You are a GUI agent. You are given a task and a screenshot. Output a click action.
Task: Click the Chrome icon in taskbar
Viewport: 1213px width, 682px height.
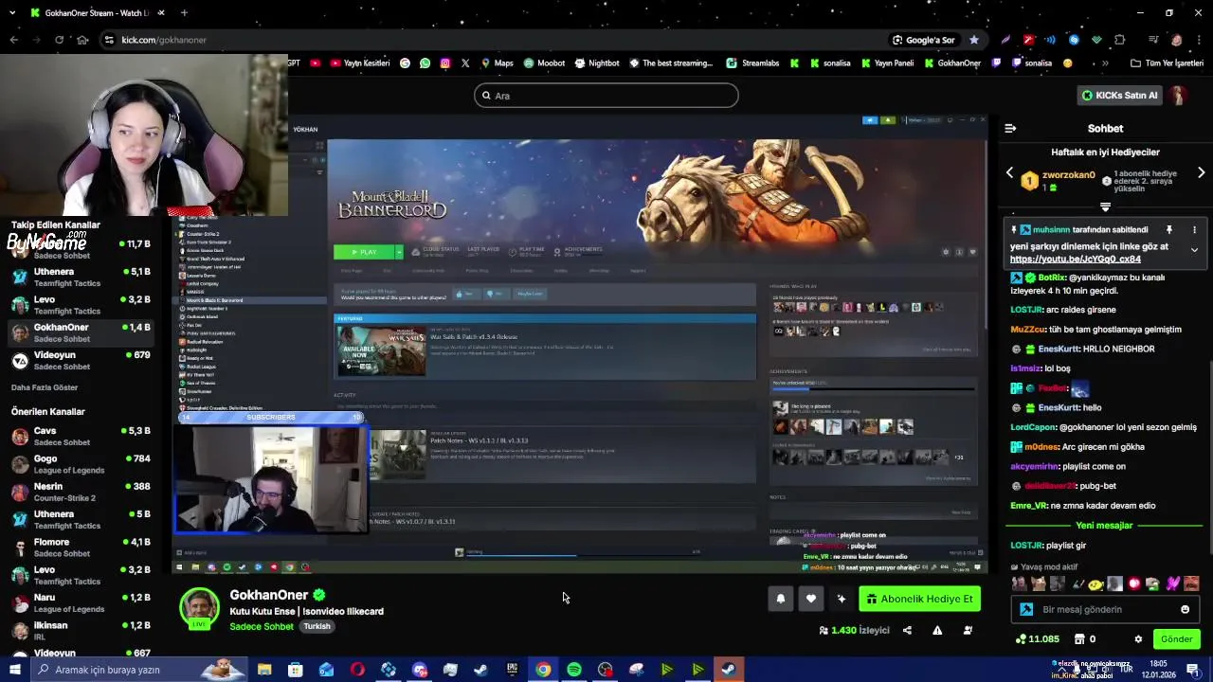pos(543,670)
